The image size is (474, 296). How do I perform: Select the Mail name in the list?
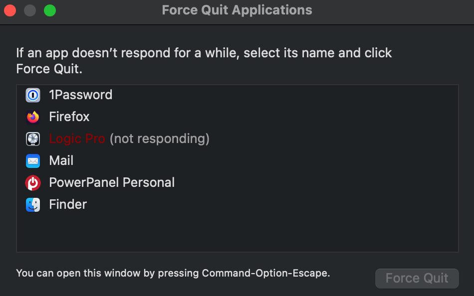[x=61, y=160]
